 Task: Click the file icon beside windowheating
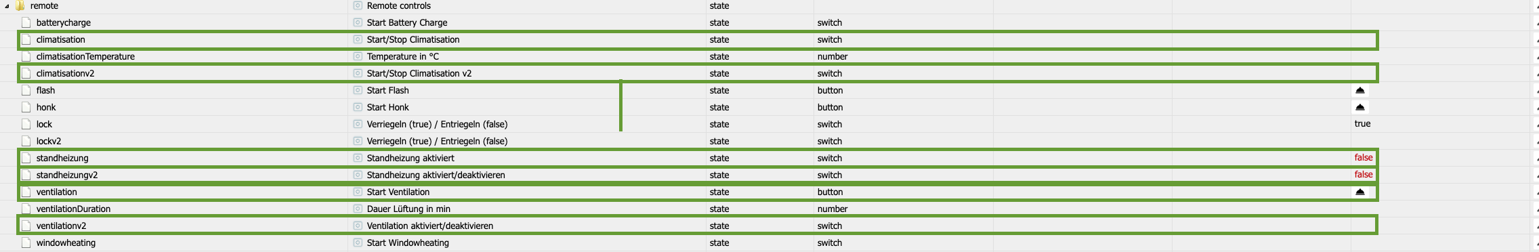[26, 243]
